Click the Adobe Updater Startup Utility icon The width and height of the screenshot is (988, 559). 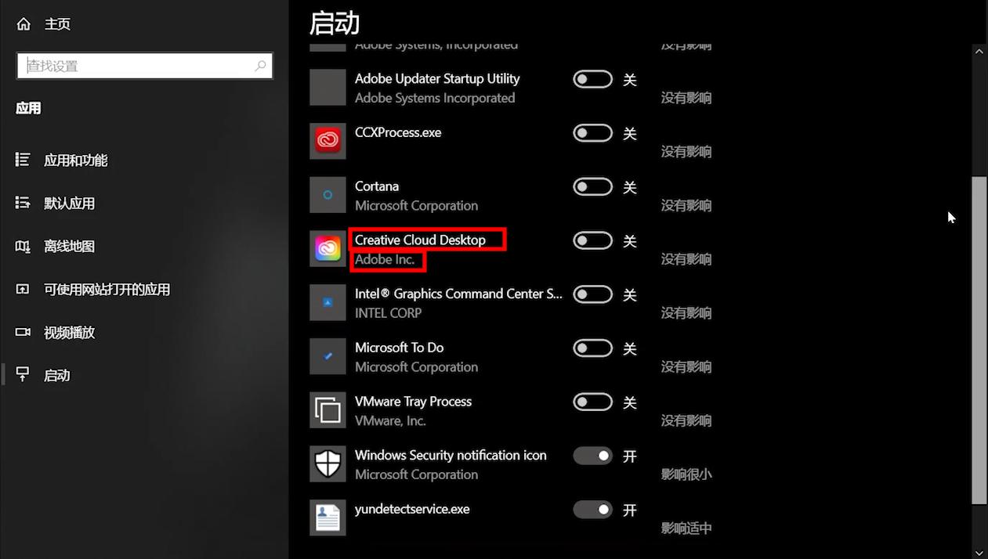coord(328,88)
